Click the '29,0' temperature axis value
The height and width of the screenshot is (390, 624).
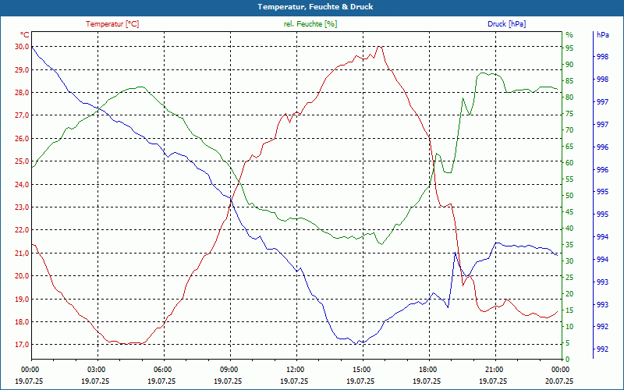point(22,69)
